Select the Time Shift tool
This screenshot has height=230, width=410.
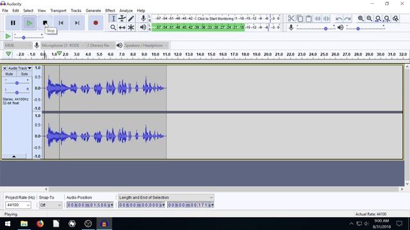(x=122, y=27)
